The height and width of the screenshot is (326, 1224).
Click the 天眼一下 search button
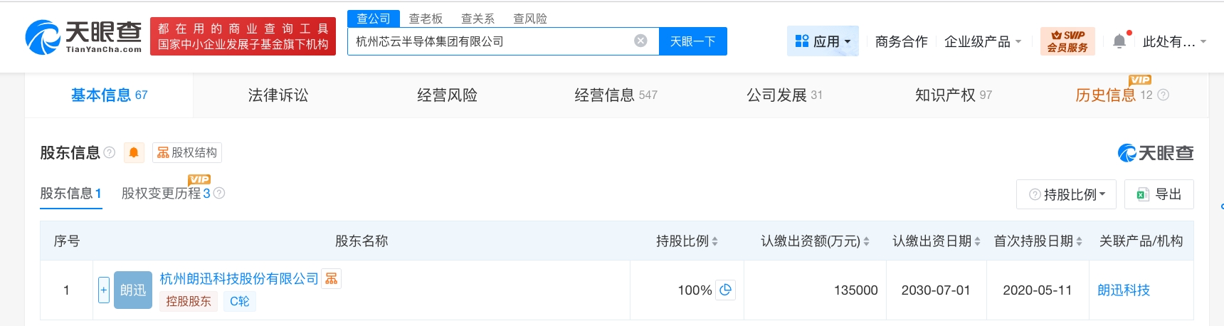point(692,41)
